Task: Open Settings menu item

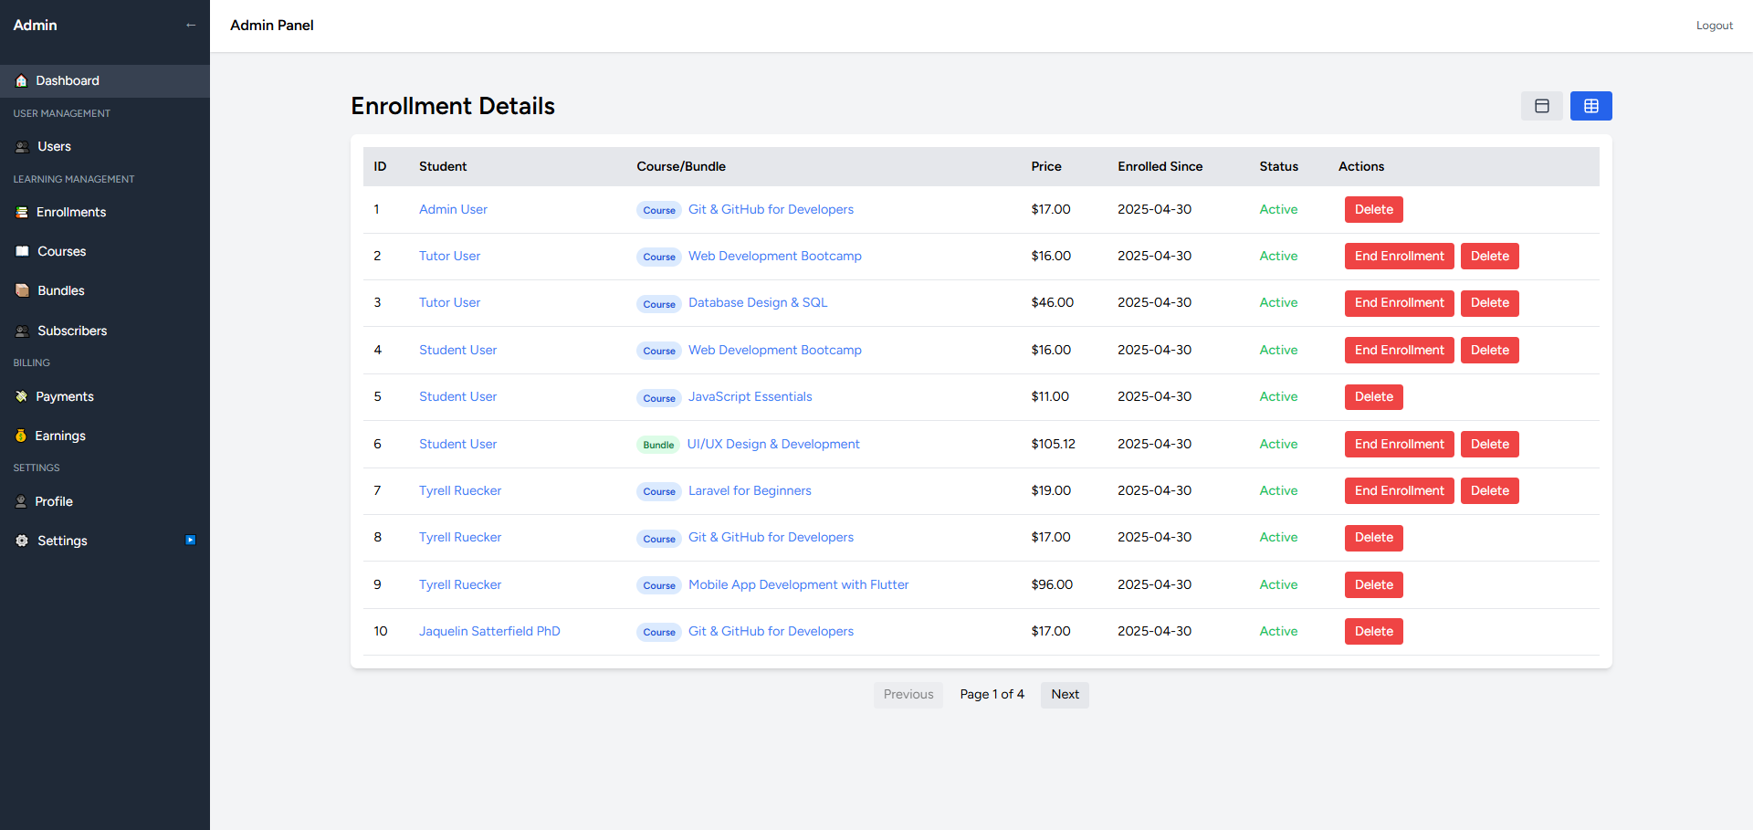Action: point(105,541)
